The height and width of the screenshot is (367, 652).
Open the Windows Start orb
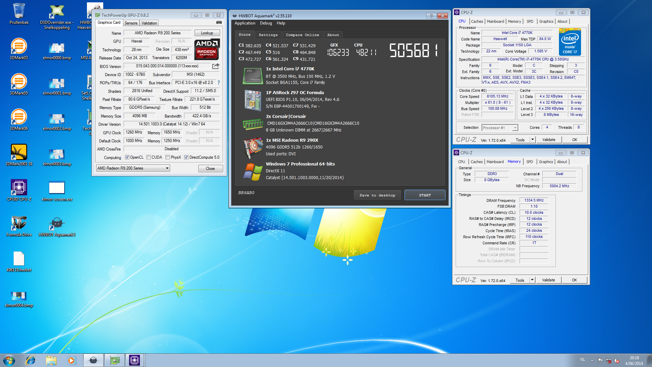(9, 360)
